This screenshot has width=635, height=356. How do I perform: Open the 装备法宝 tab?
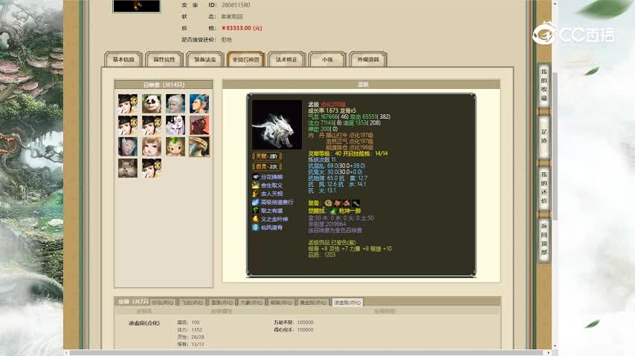[205, 59]
